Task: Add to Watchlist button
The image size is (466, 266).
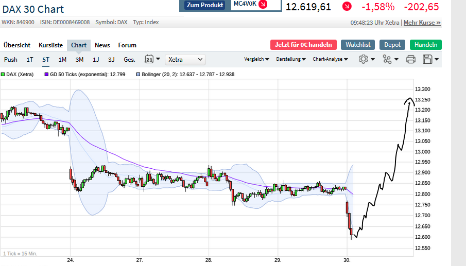Action: (x=358, y=45)
